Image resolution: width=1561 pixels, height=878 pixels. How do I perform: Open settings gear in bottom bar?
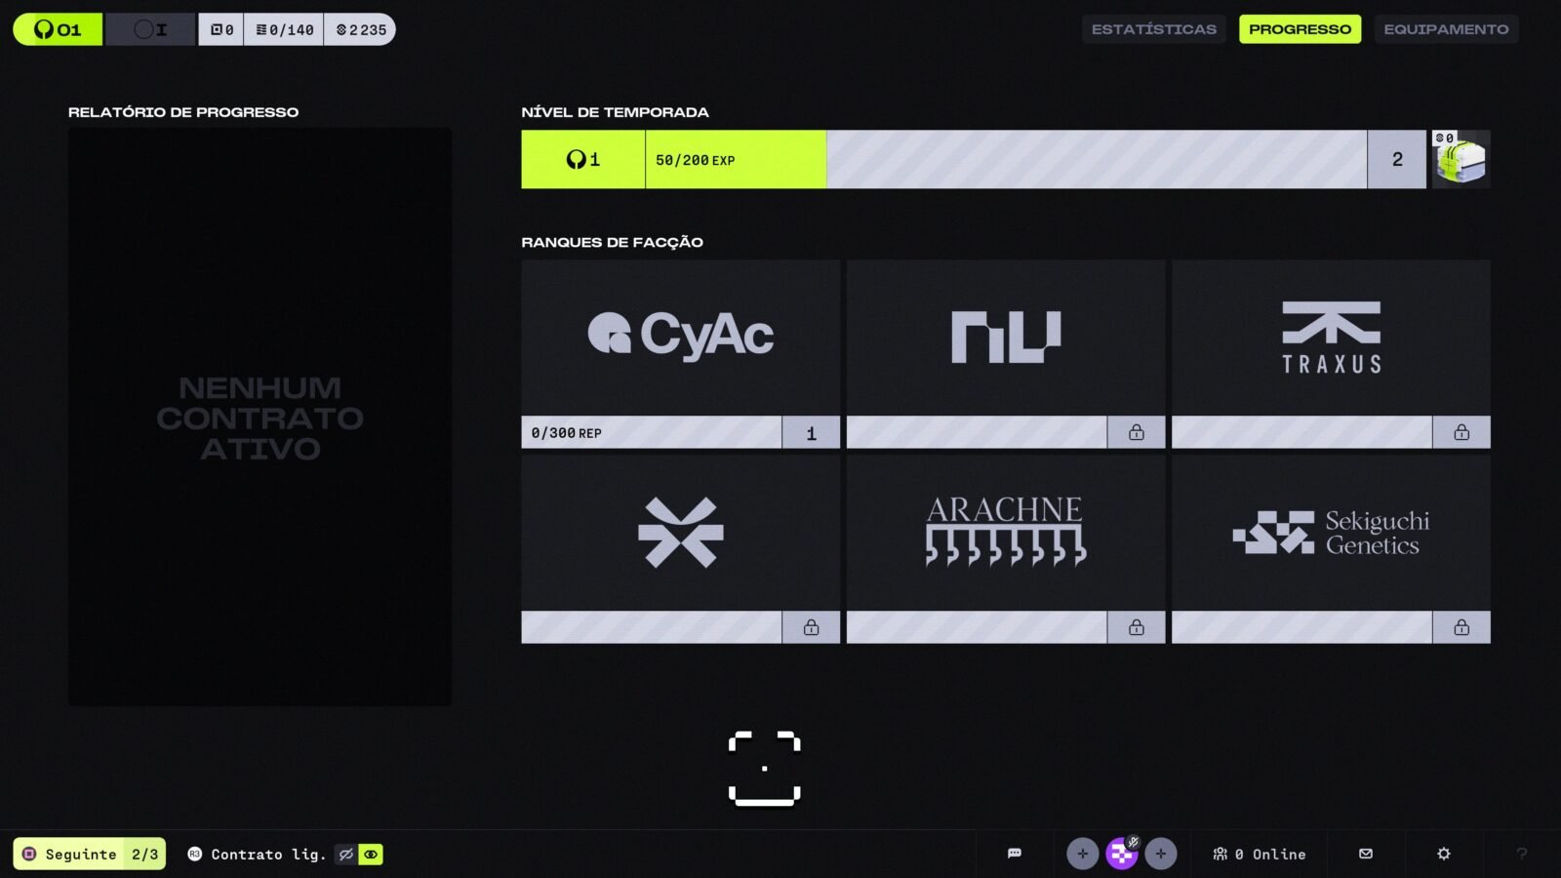pyautogui.click(x=1444, y=854)
